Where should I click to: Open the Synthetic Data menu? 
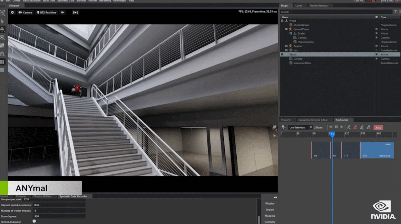(x=65, y=1)
